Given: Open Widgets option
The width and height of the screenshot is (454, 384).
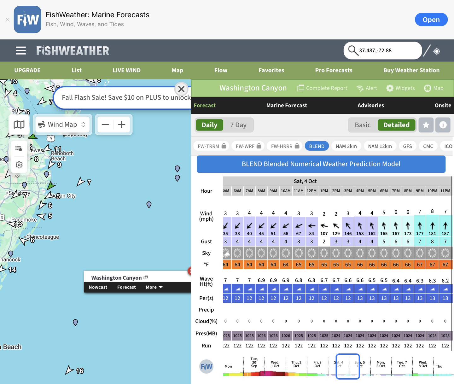Looking at the screenshot, I should pyautogui.click(x=401, y=88).
